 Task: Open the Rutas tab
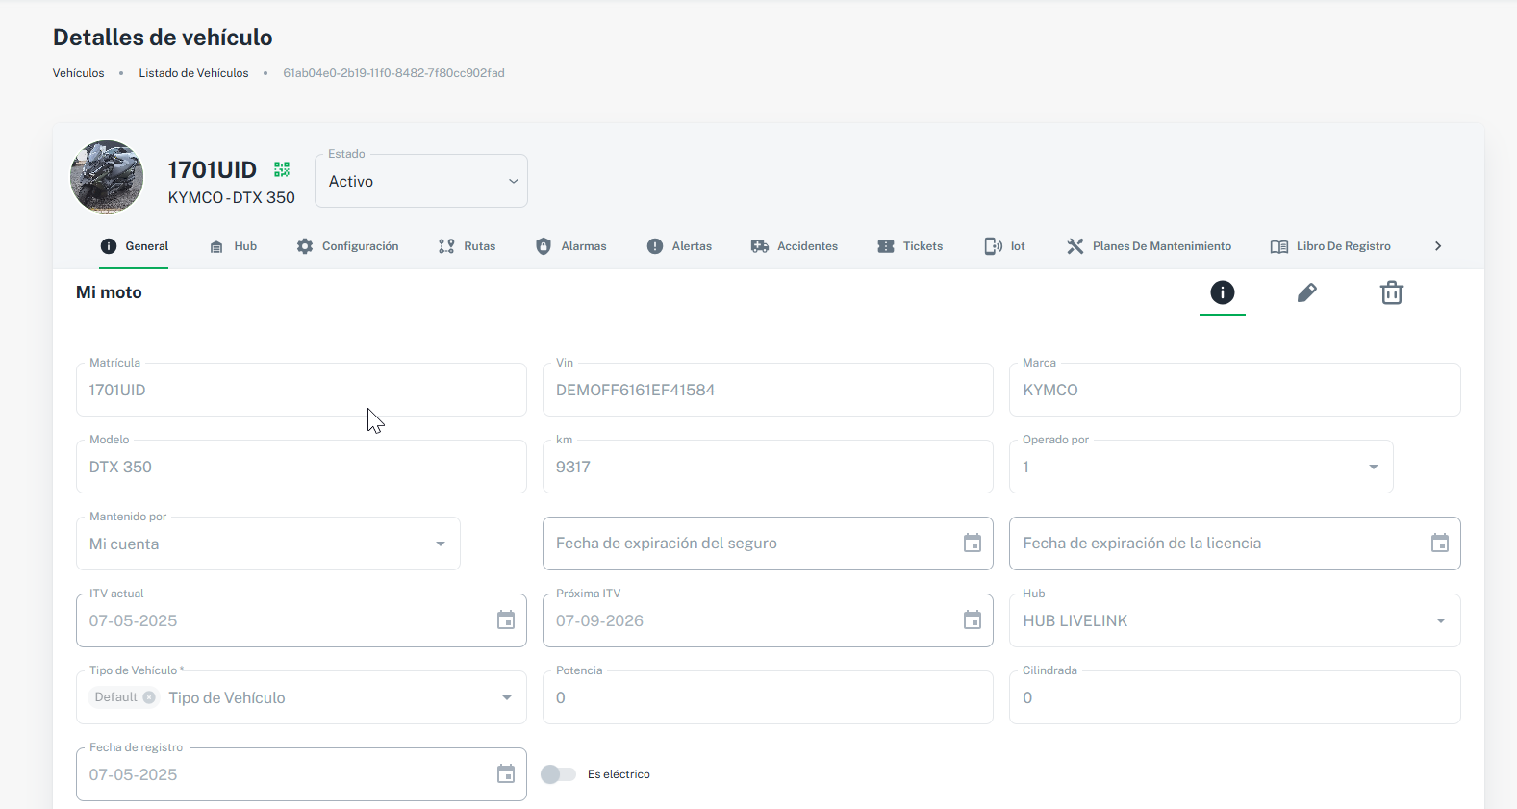click(468, 246)
